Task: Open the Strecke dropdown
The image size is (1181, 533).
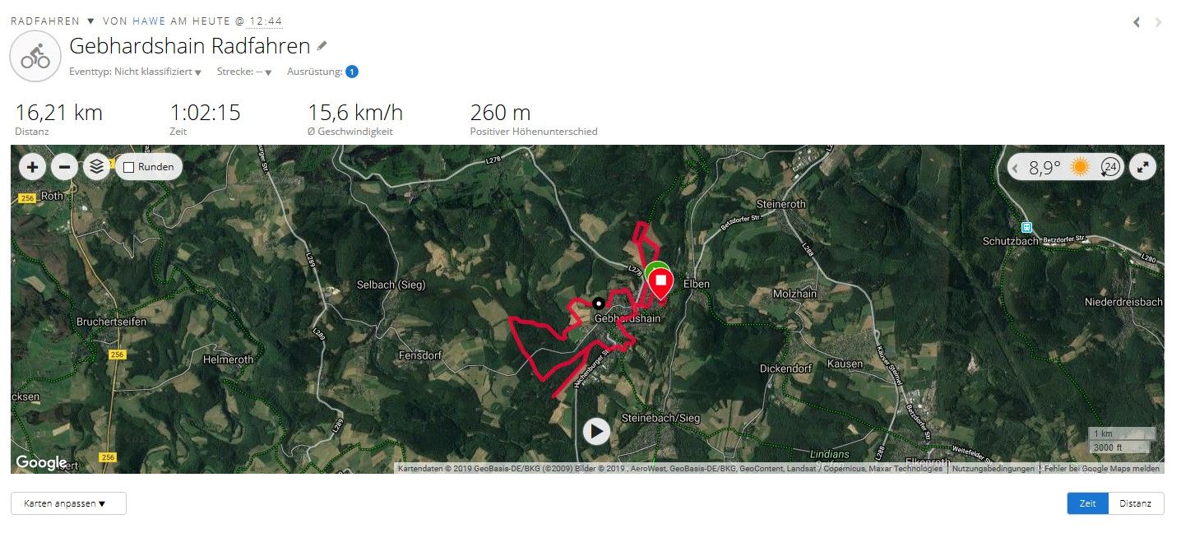Action: (244, 72)
